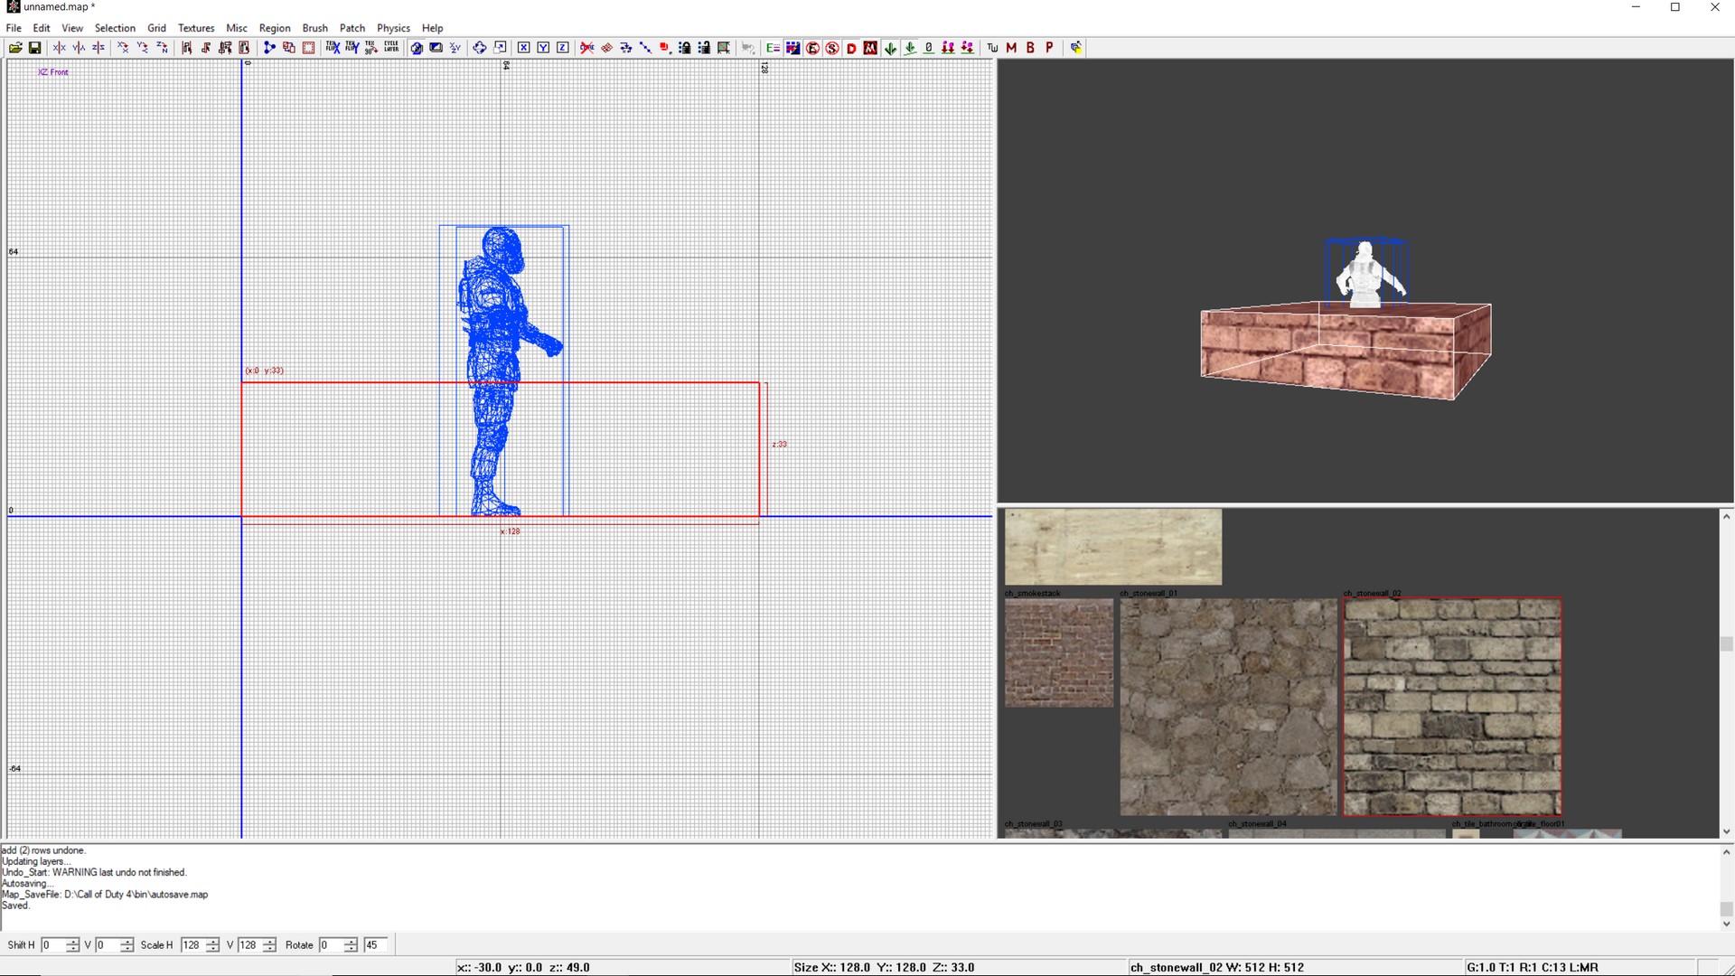Flip selection along Y axis icon

[80, 48]
